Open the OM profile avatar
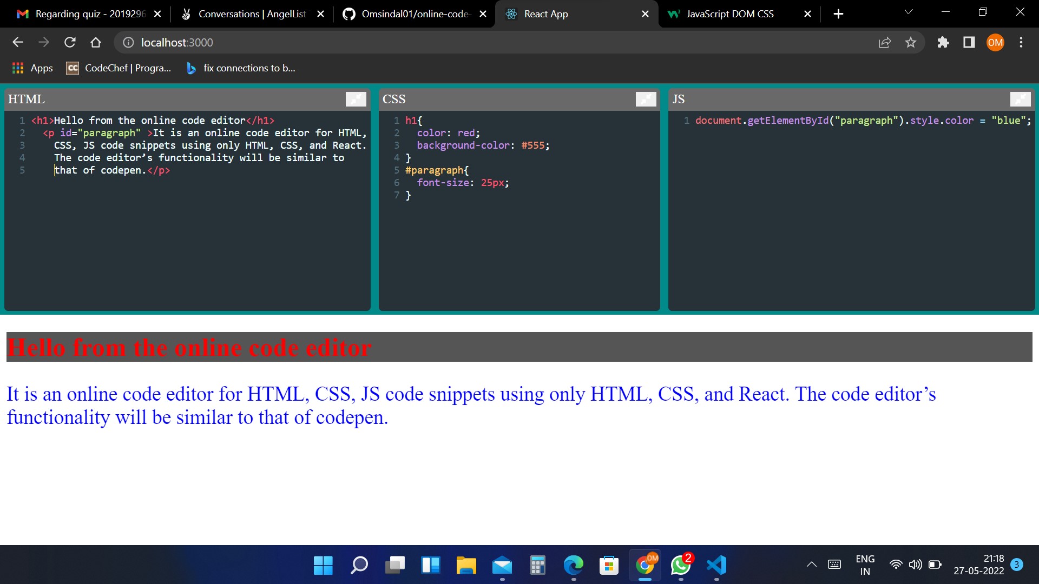The width and height of the screenshot is (1039, 584). [995, 42]
